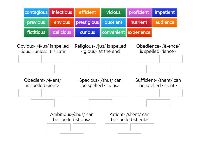Click the 'envious' tile

coord(62,22)
